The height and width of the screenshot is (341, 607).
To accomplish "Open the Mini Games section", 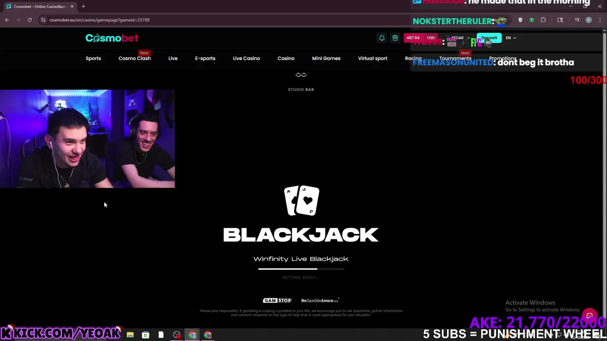I will pos(326,58).
